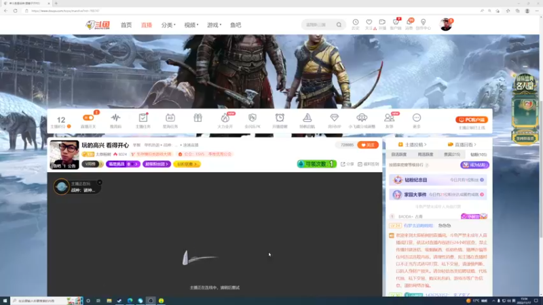
Task: Expand the 直播回看 arrow link
Action: 462,144
